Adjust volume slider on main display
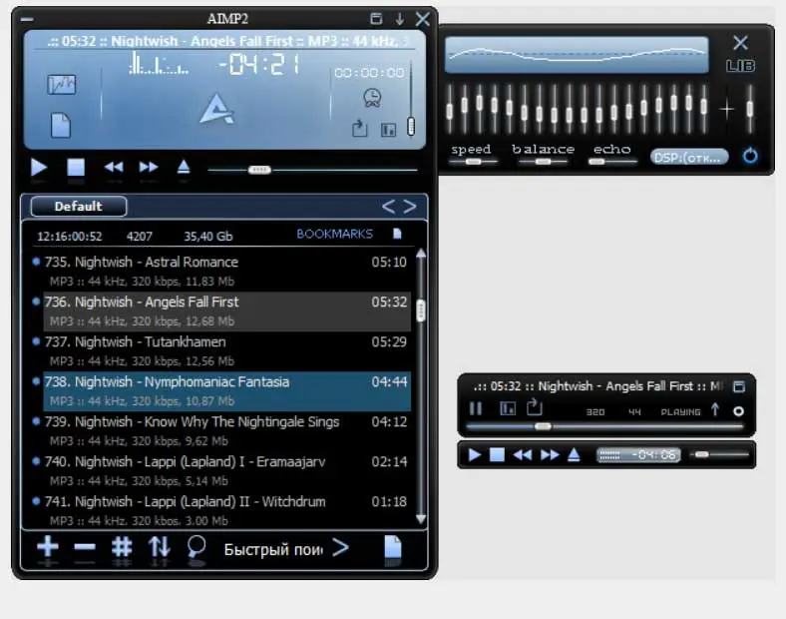 (411, 127)
